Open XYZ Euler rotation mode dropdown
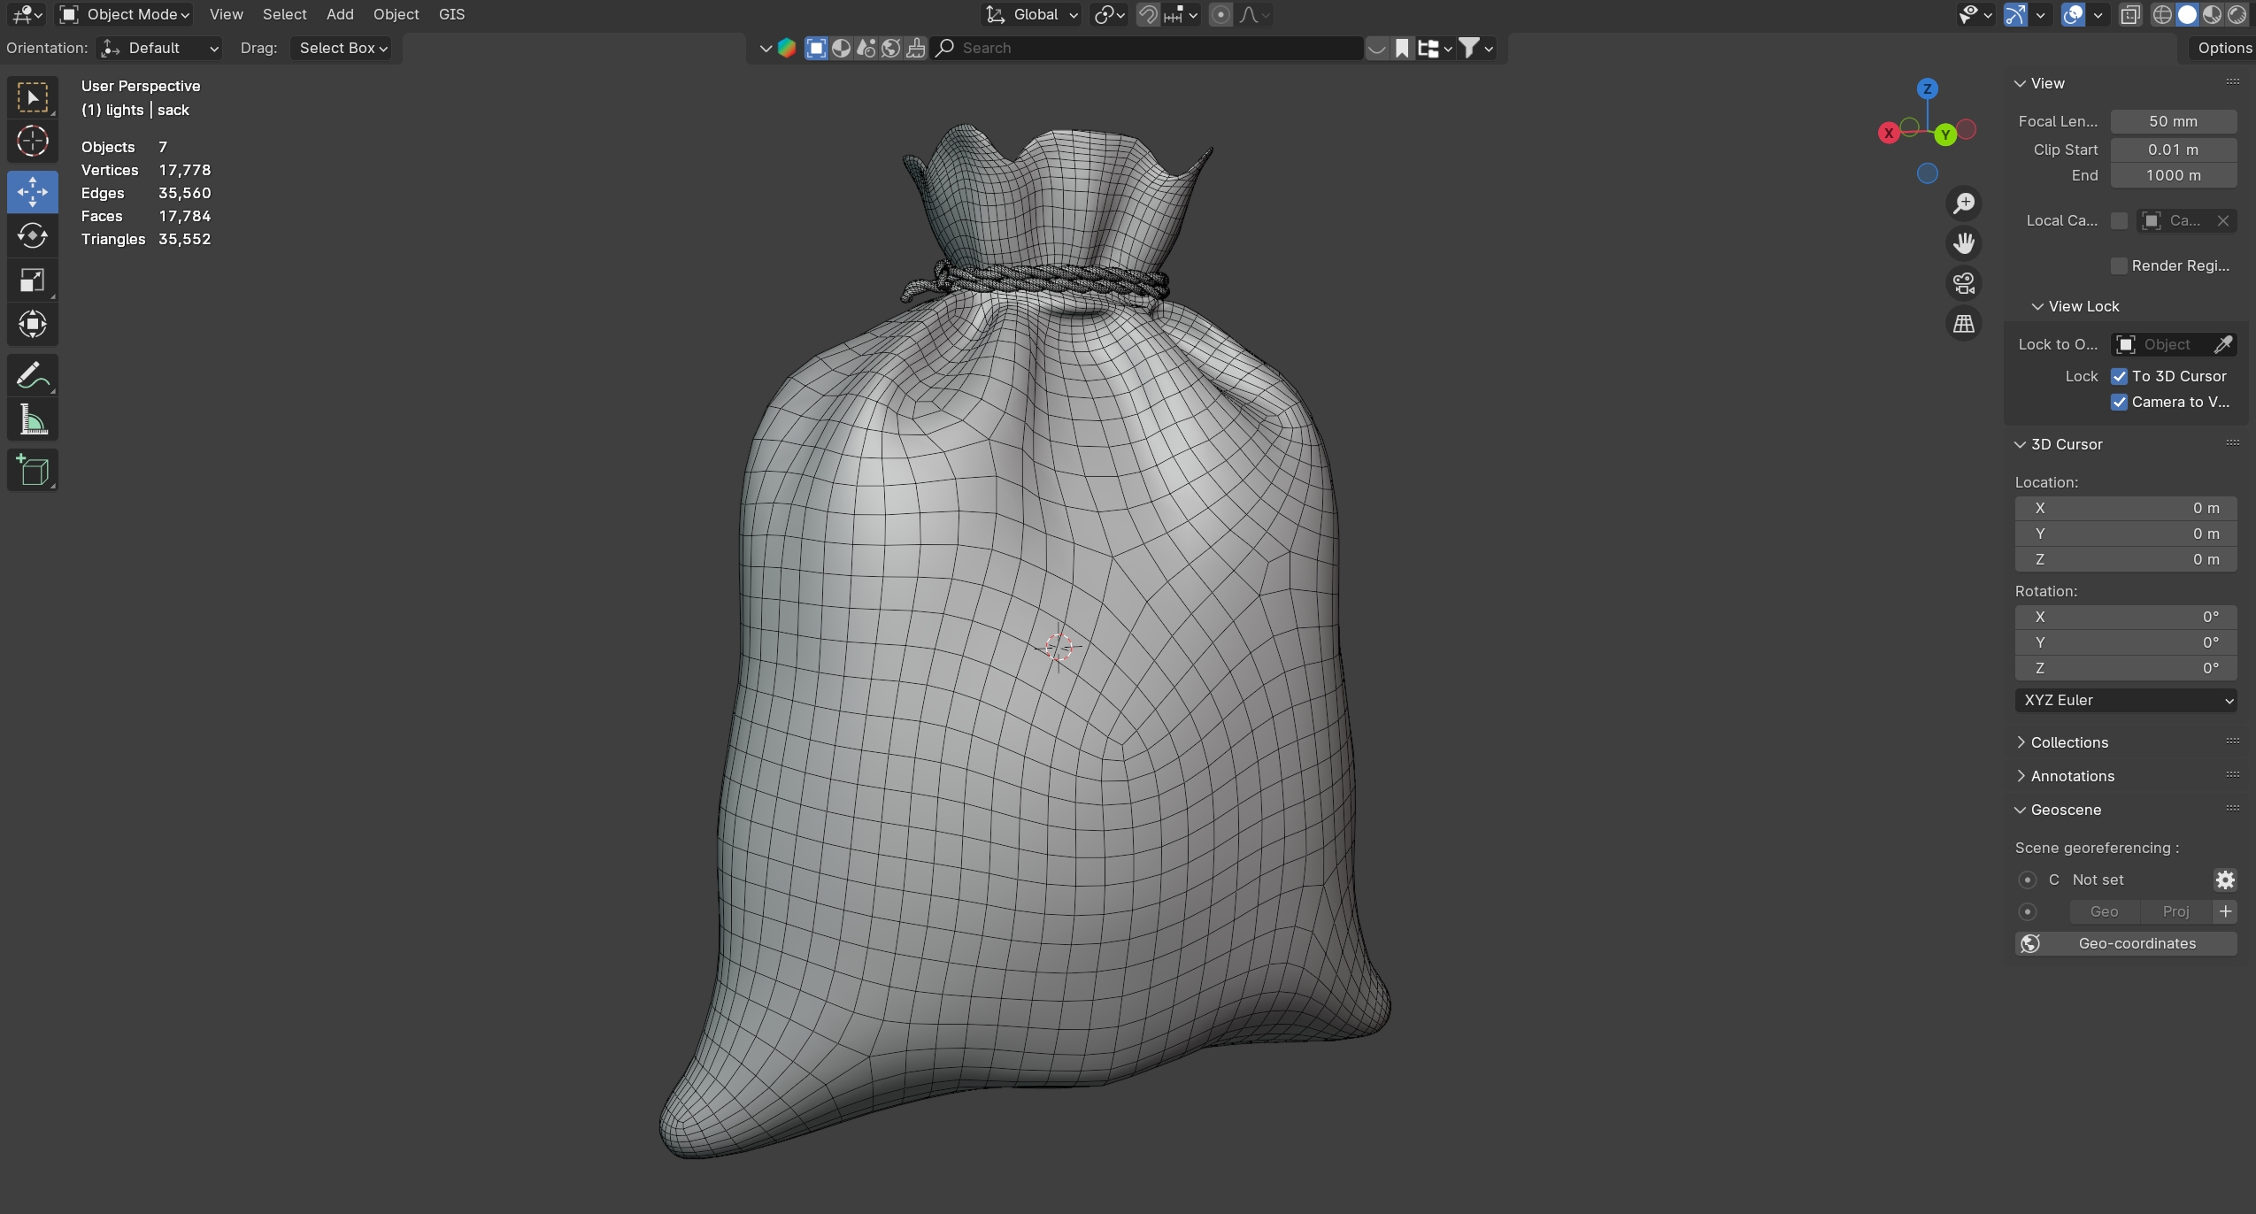This screenshot has width=2256, height=1214. click(2125, 700)
